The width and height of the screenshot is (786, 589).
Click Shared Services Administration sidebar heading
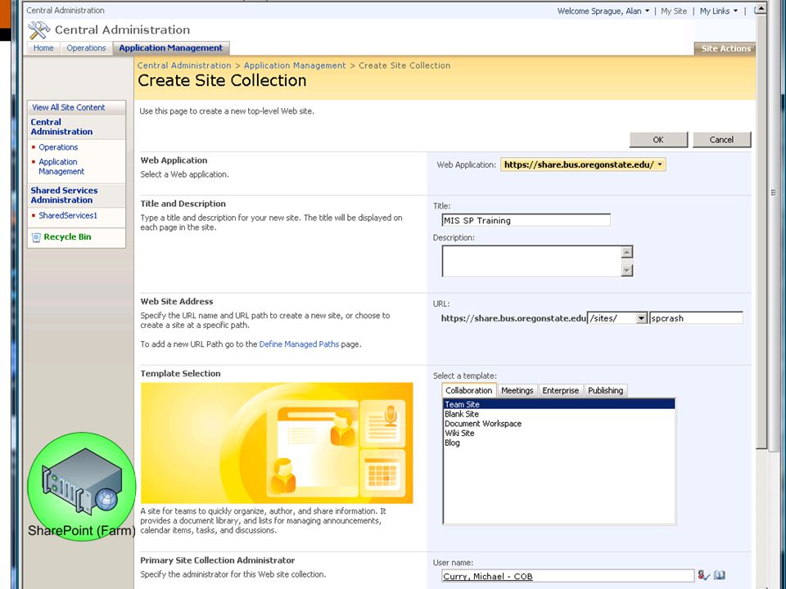pyautogui.click(x=64, y=196)
